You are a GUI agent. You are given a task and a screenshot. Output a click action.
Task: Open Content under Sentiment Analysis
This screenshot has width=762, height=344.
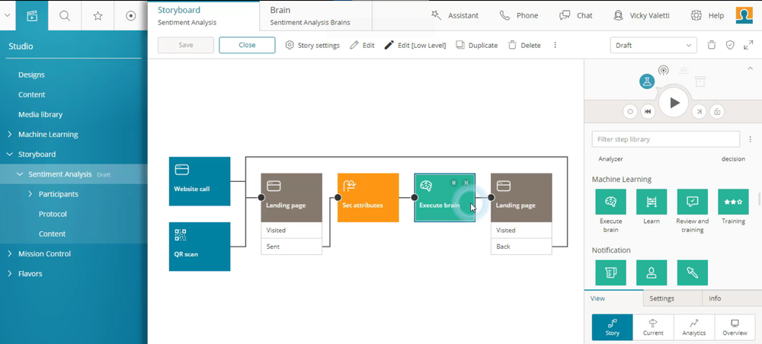(52, 234)
